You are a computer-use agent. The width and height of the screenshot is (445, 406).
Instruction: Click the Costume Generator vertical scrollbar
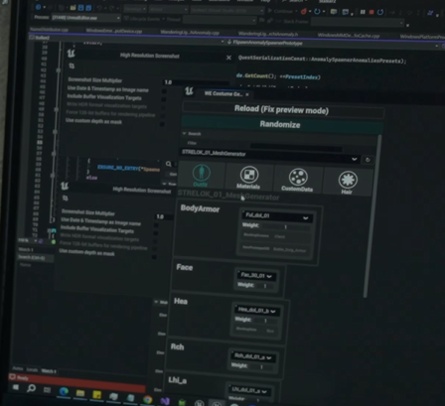coord(372,215)
